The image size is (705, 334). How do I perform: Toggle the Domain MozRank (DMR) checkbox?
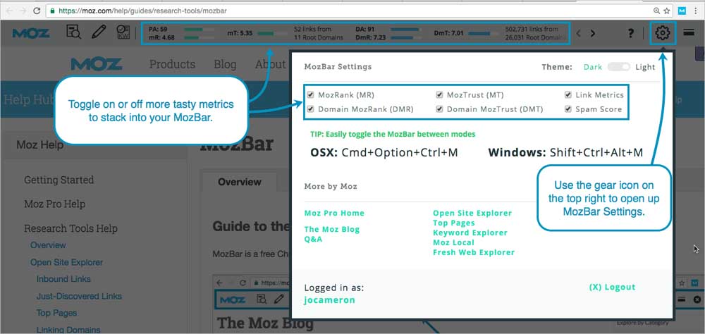[310, 109]
